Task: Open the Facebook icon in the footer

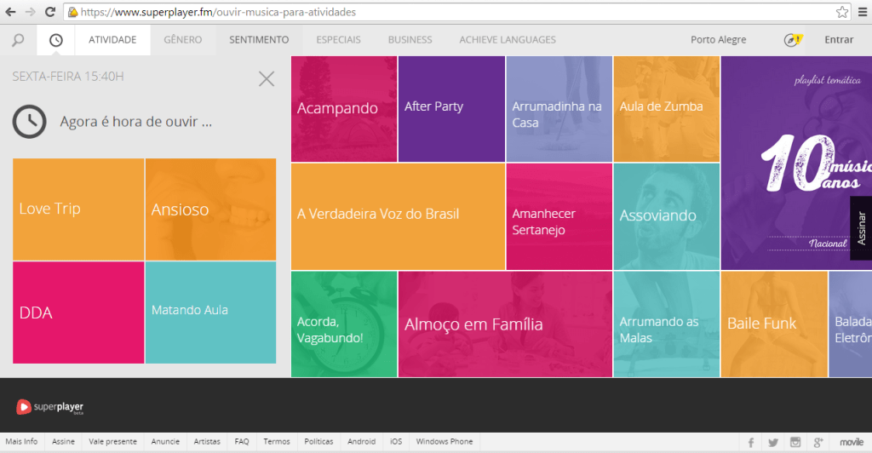Action: pyautogui.click(x=751, y=442)
